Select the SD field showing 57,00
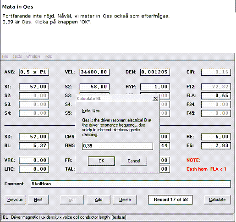Viewport: 236px width, 222px height. pos(34,137)
